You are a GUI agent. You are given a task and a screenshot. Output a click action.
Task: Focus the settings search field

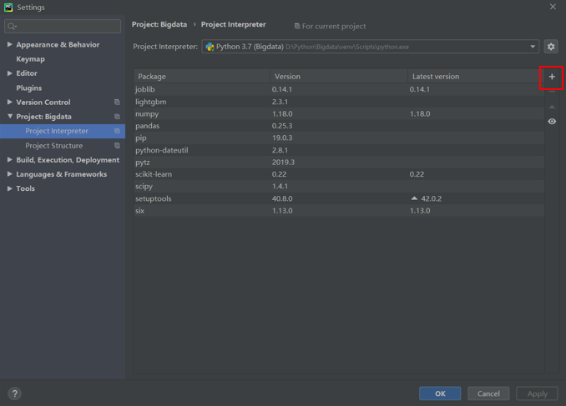click(63, 27)
